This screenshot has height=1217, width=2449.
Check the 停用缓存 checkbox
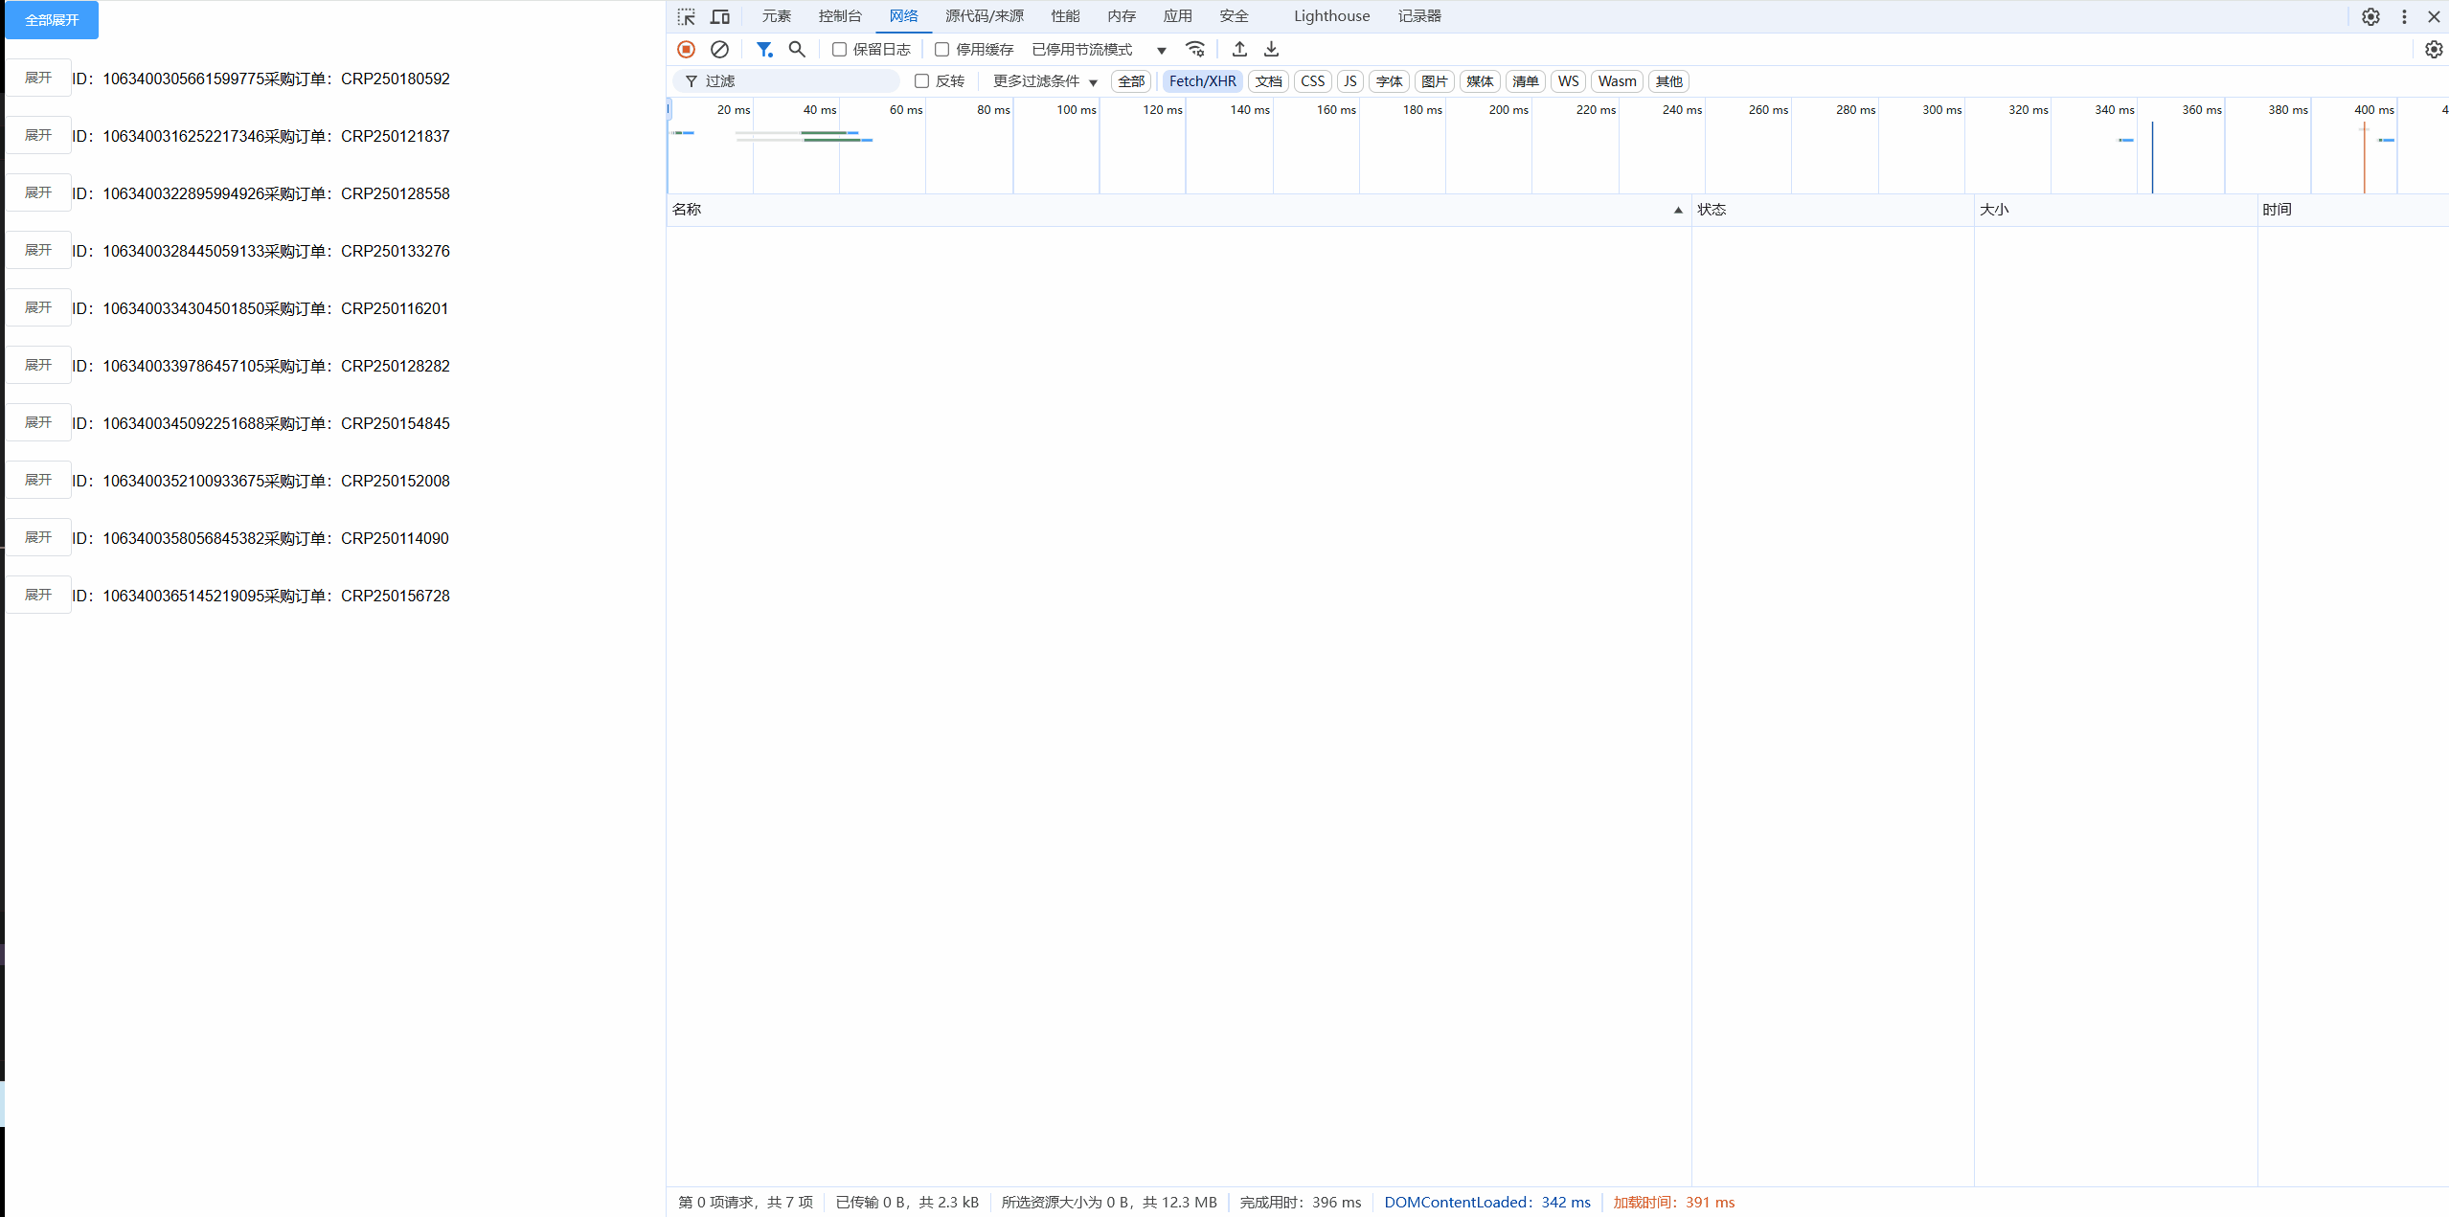tap(941, 50)
